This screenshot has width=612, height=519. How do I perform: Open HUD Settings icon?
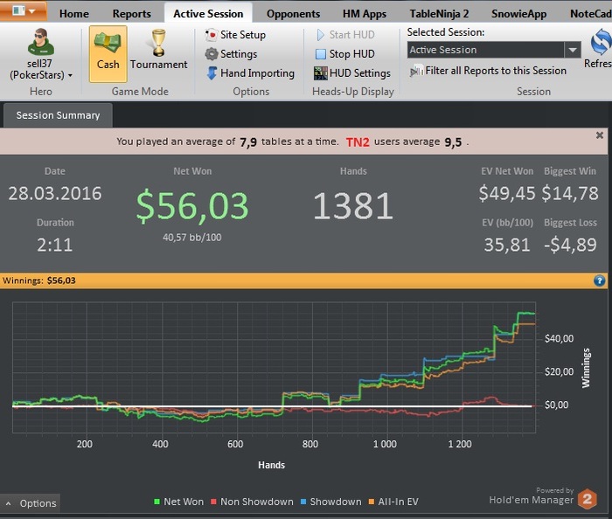[x=321, y=73]
